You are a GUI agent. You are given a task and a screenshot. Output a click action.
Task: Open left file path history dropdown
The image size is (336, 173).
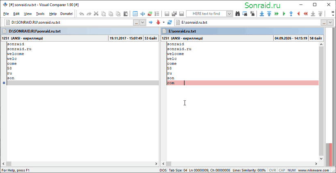click(143, 22)
